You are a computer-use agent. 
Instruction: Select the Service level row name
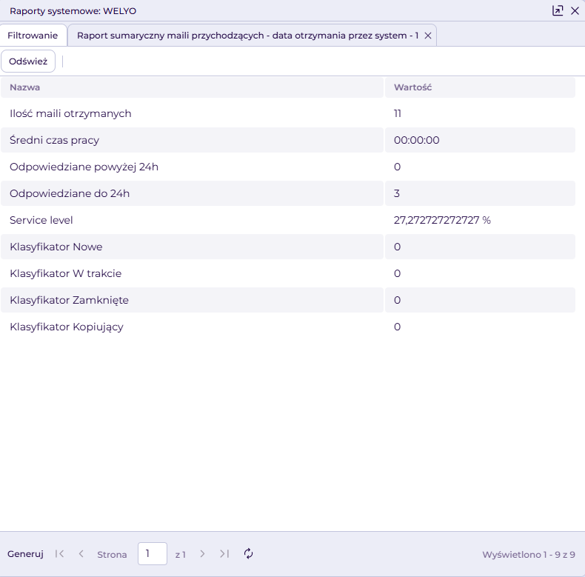pos(41,220)
